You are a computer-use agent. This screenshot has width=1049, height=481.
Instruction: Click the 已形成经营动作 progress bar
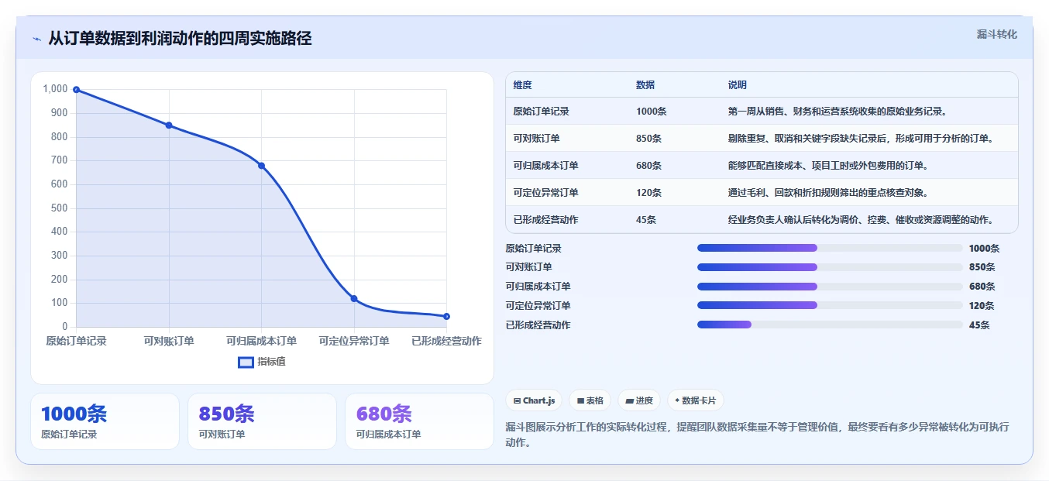[830, 325]
